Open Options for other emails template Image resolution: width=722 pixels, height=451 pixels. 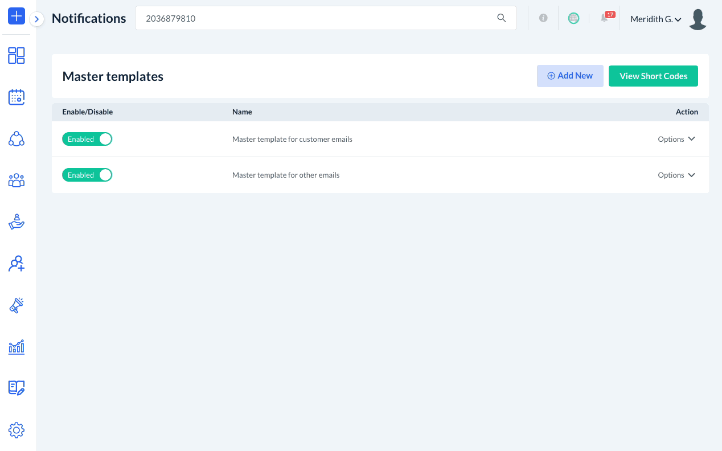point(676,175)
